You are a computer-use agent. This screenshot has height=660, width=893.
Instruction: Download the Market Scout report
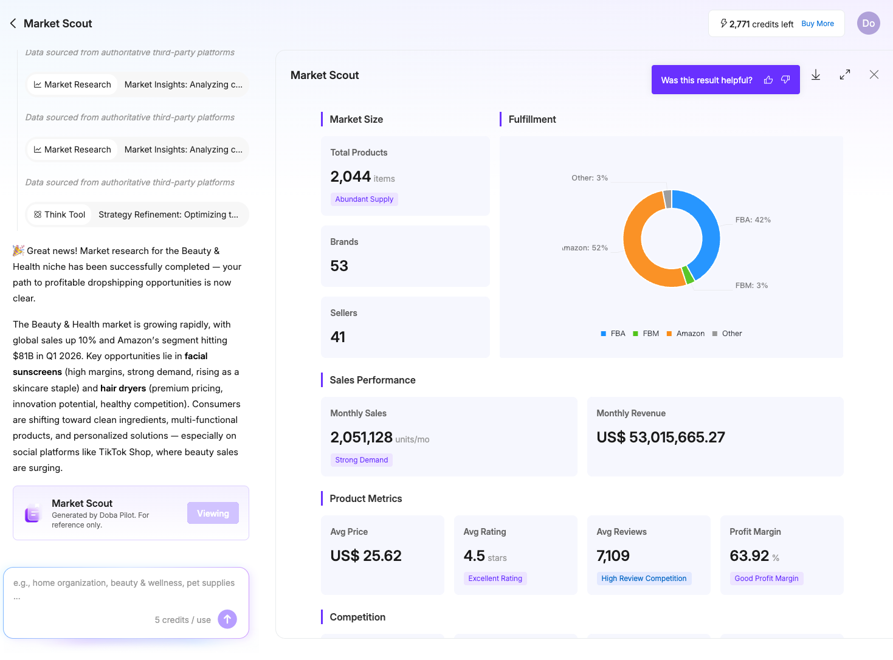pyautogui.click(x=816, y=75)
